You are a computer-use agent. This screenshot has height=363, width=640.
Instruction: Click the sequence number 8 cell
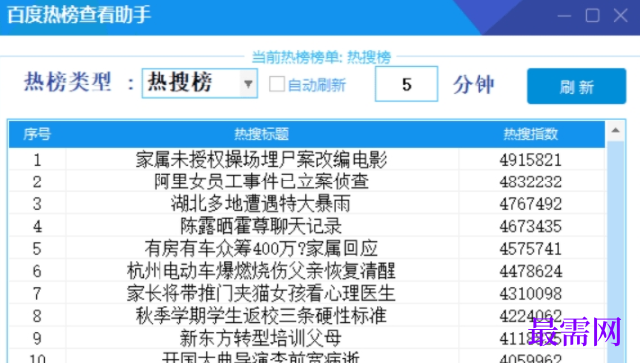click(x=37, y=316)
